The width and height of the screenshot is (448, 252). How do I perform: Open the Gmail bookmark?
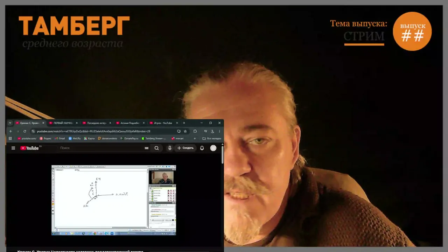(x=60, y=138)
